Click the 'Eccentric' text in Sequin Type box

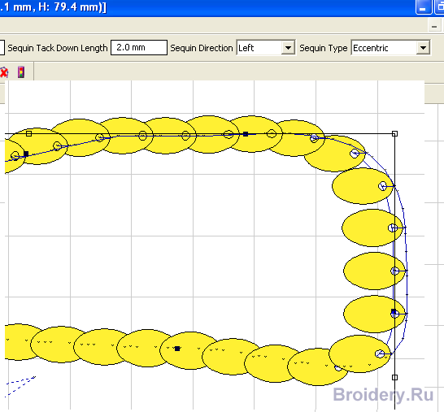pos(370,48)
